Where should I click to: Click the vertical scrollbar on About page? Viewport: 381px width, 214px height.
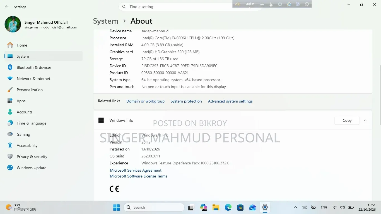point(379,95)
